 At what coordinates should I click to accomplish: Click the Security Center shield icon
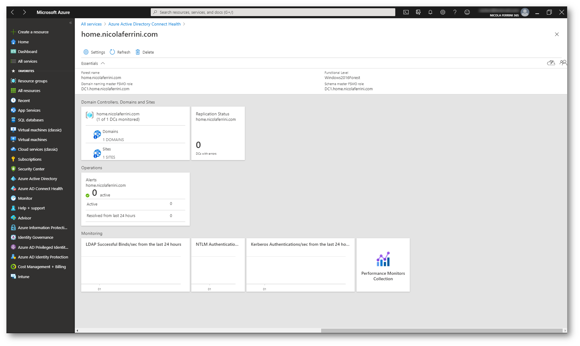pyautogui.click(x=13, y=169)
